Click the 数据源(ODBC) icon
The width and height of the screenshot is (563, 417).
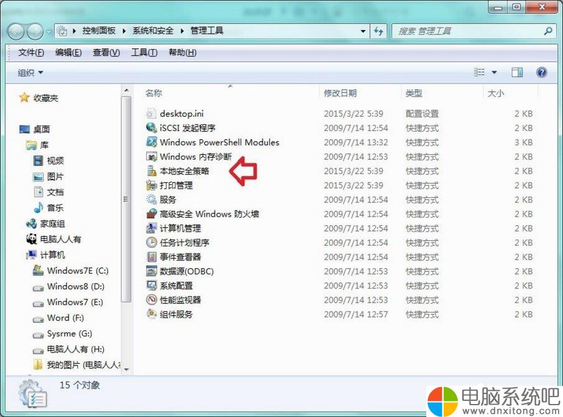point(151,271)
